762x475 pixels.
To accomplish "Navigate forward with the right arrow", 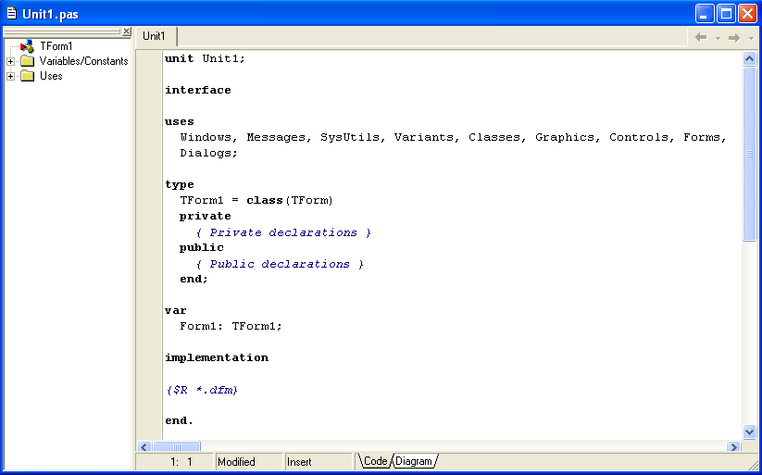I will click(734, 37).
